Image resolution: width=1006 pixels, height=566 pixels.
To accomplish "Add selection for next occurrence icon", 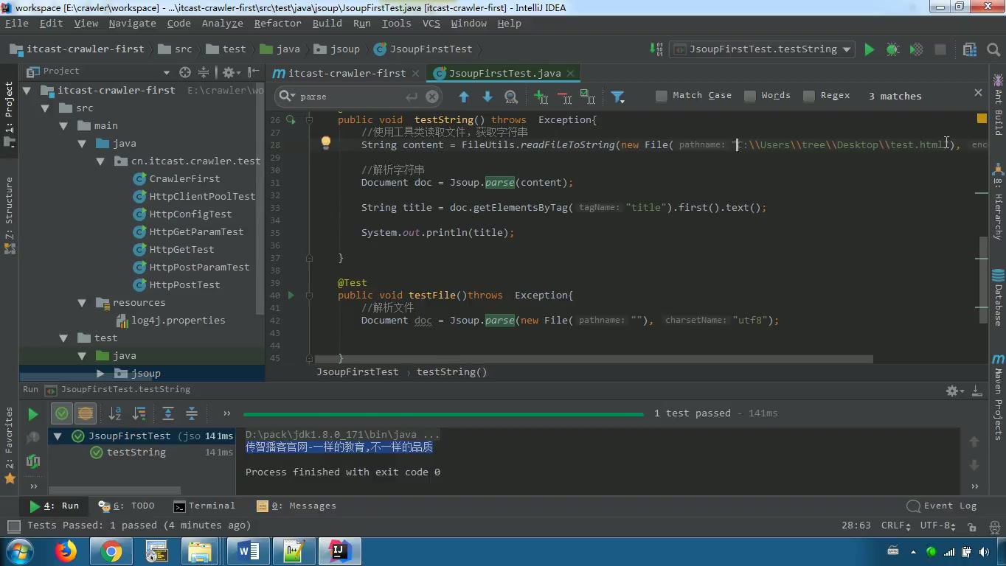I will click(x=541, y=97).
